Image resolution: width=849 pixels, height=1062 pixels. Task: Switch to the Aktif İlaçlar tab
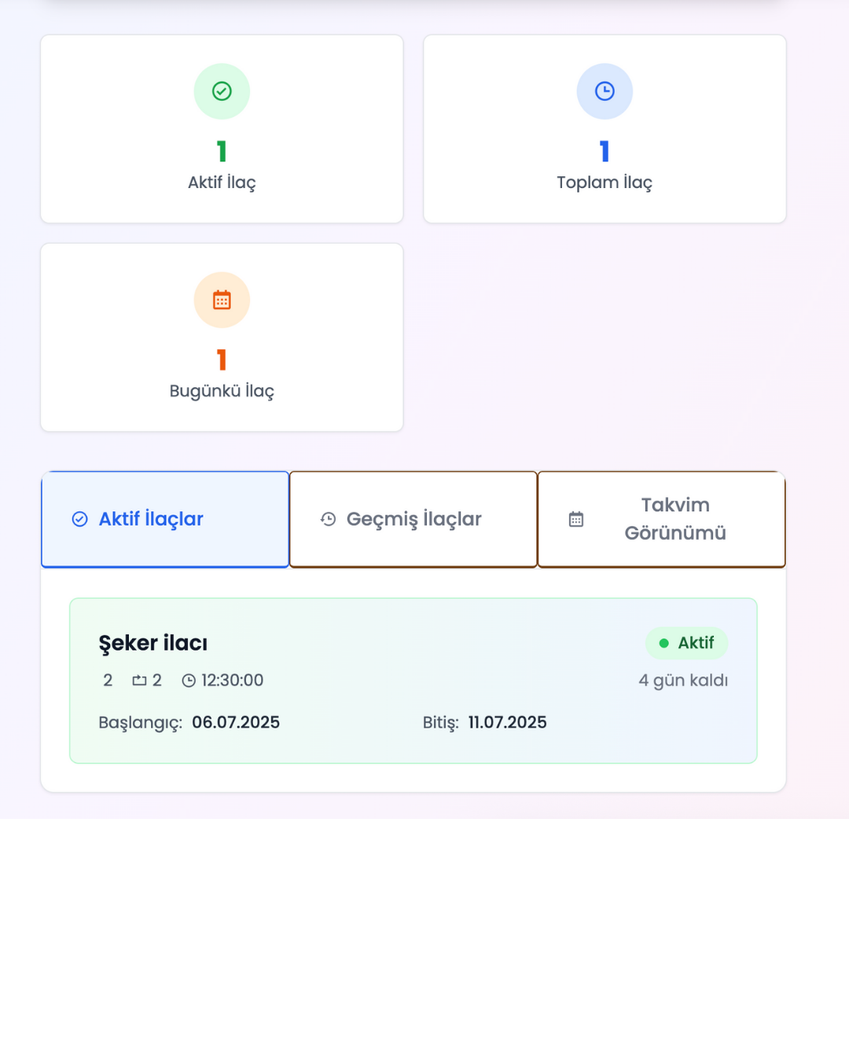[165, 519]
